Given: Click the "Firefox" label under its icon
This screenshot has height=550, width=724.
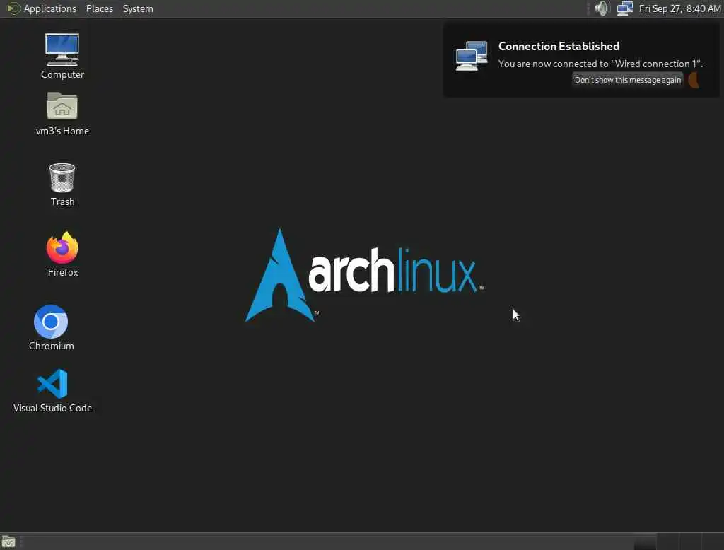Looking at the screenshot, I should [x=63, y=272].
